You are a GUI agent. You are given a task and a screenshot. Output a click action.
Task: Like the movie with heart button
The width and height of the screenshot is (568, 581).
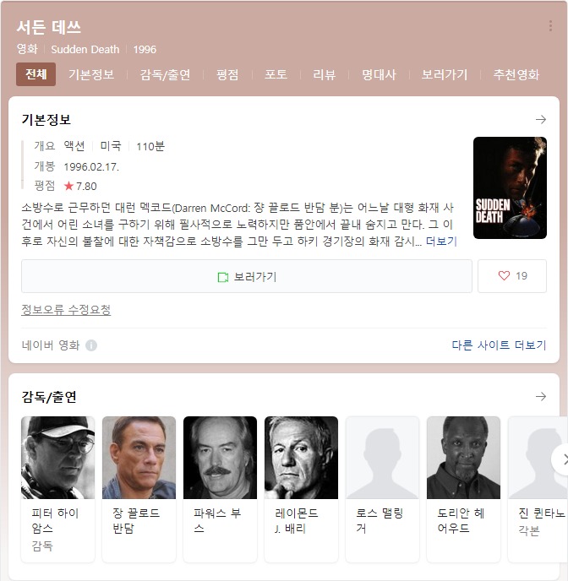tap(512, 276)
